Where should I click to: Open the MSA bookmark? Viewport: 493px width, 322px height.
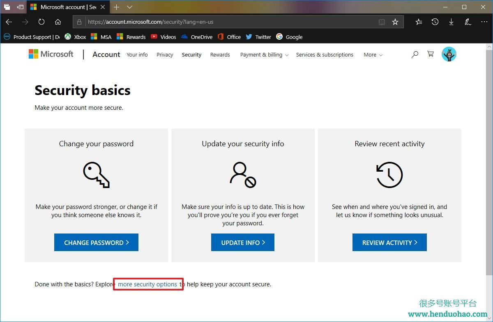[101, 37]
